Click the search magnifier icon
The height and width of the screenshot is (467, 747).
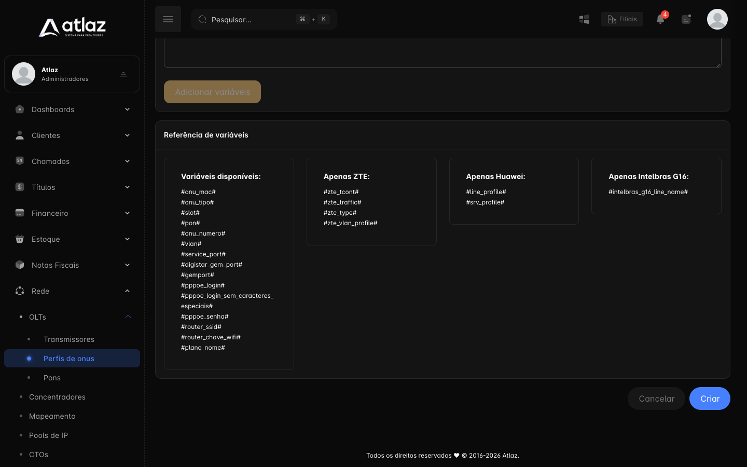click(x=202, y=19)
